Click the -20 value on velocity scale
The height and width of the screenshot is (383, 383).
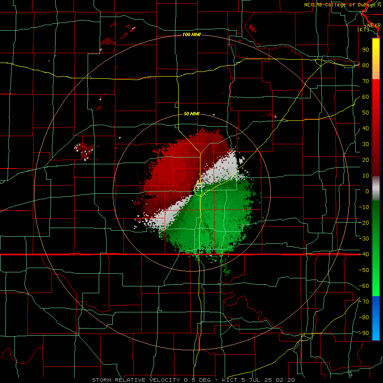tap(364, 223)
